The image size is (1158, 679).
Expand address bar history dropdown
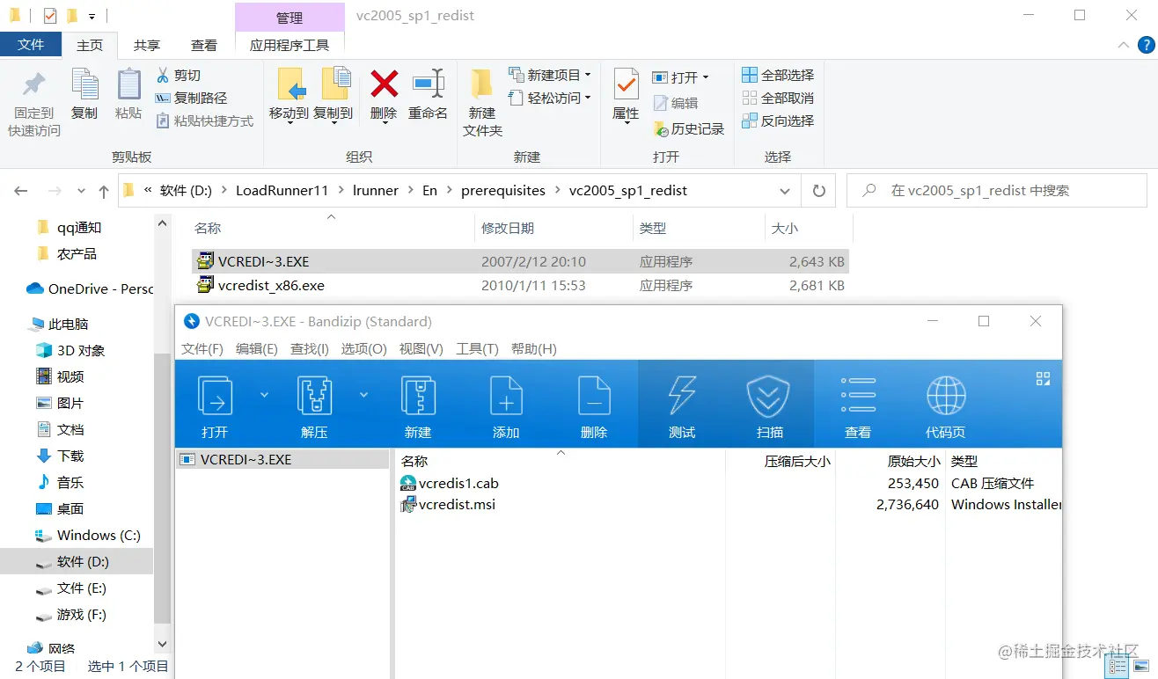(785, 191)
